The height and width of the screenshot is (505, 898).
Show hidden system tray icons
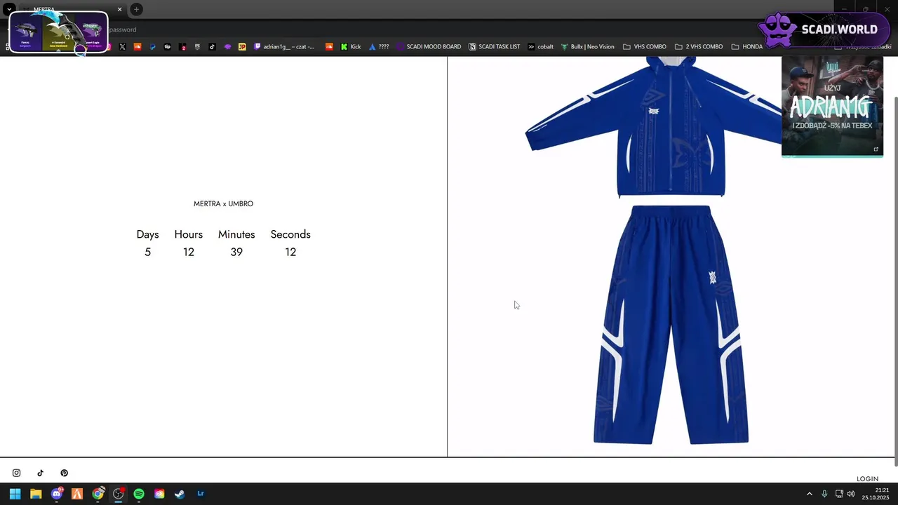(809, 494)
